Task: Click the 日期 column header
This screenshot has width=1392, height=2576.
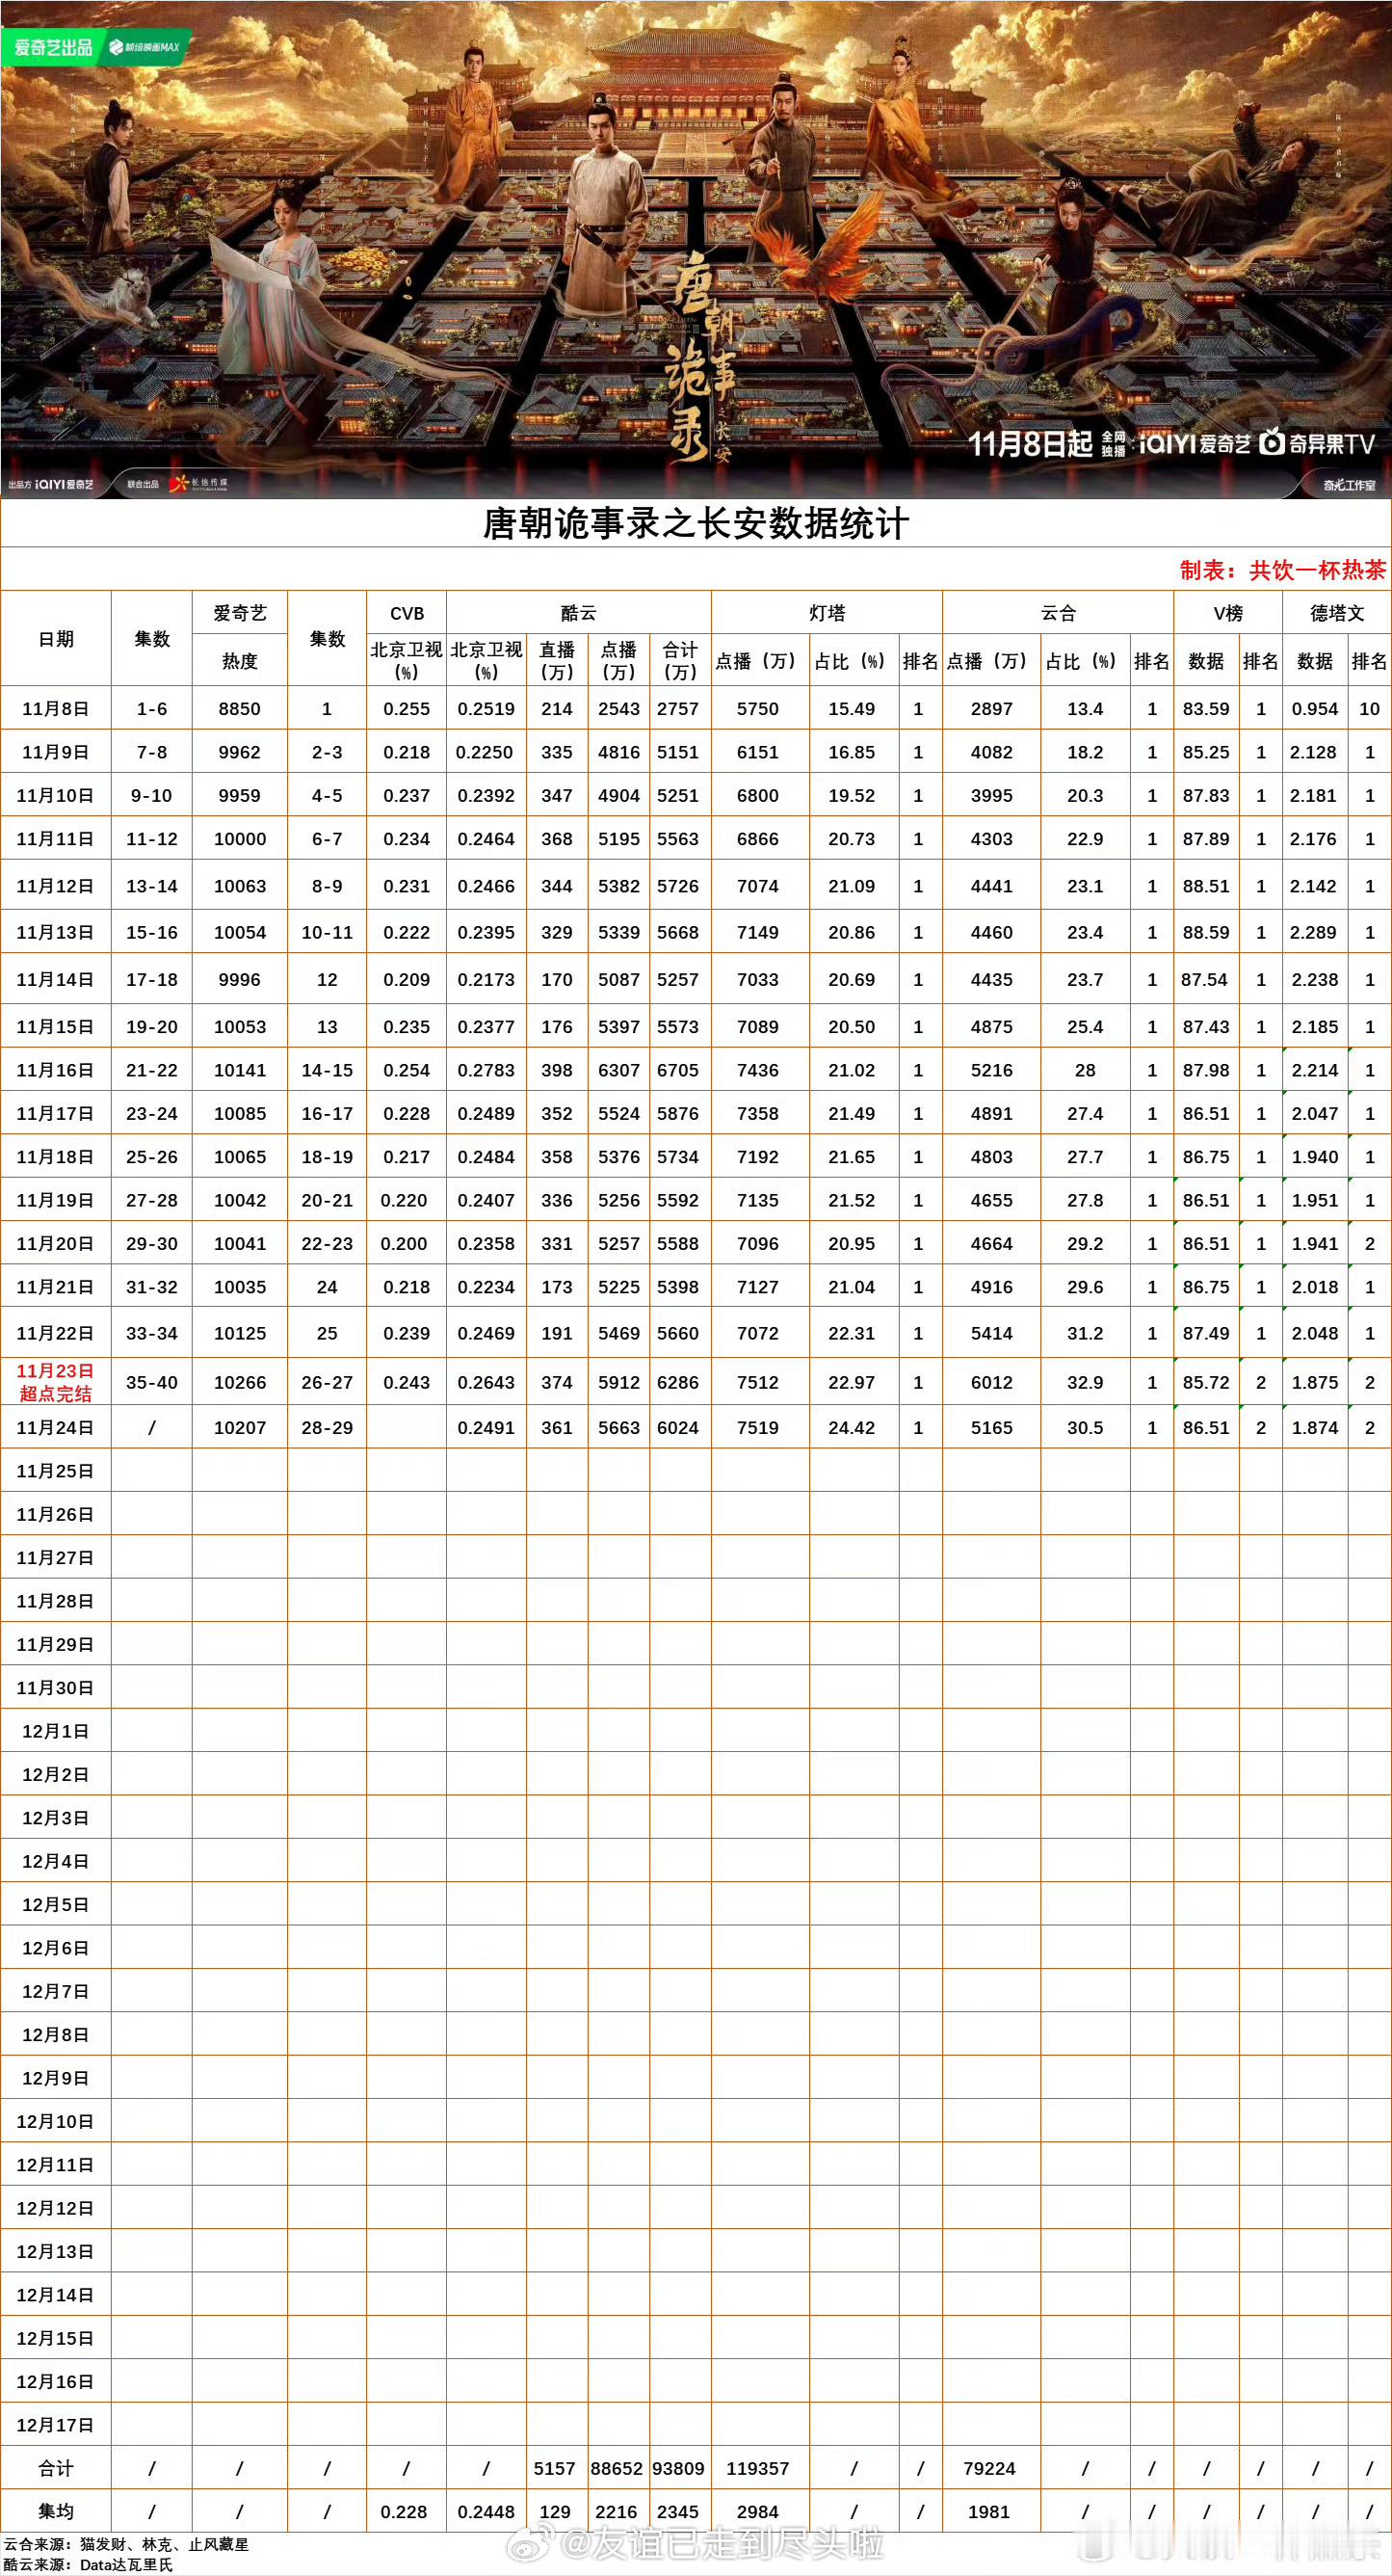Action: pyautogui.click(x=56, y=638)
